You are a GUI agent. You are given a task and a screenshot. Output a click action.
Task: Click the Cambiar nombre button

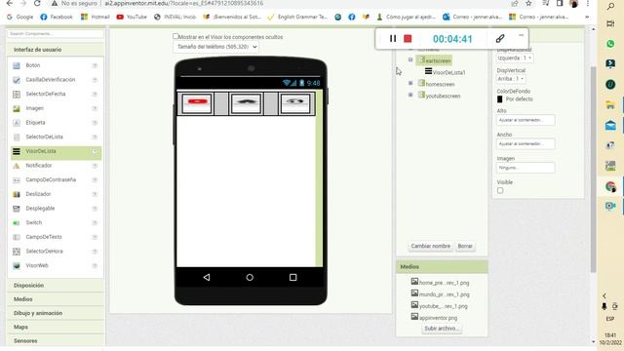(x=431, y=246)
